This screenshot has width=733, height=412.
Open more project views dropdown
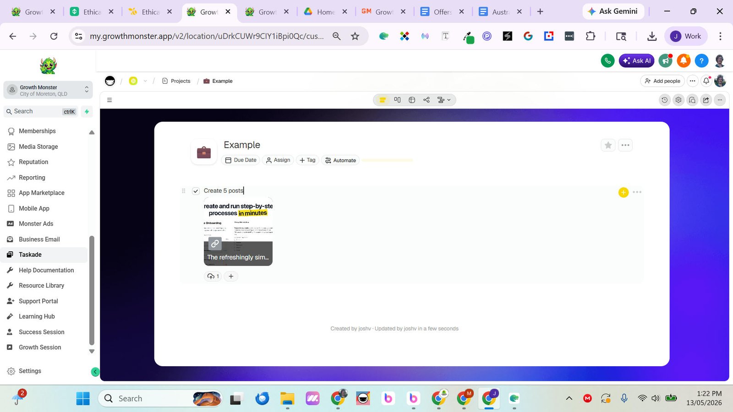coord(444,100)
